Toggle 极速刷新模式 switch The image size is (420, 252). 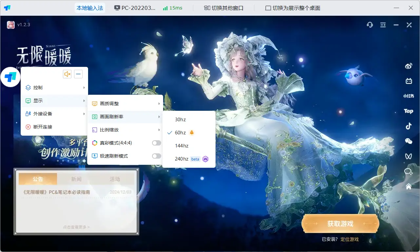click(157, 156)
